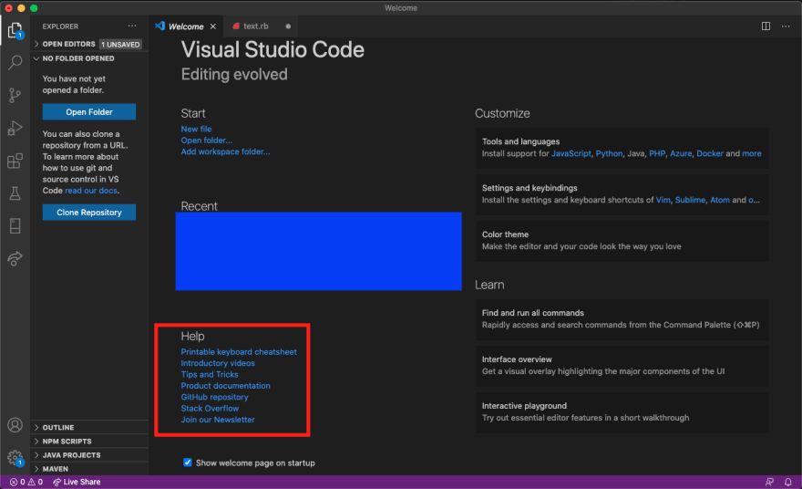Expand the NPM Scripts section
Screen dimensions: 802x489
(x=89, y=441)
